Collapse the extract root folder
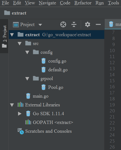This screenshot has width=121, height=150. [12, 35]
